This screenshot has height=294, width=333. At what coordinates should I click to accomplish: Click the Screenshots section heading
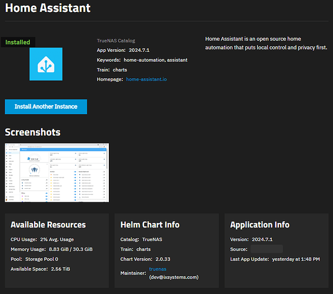tap(33, 132)
